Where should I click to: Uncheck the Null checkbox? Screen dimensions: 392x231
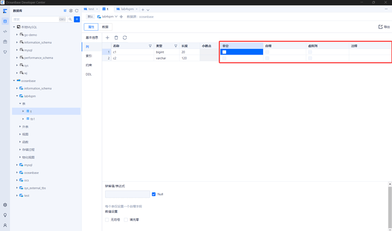pos(154,194)
